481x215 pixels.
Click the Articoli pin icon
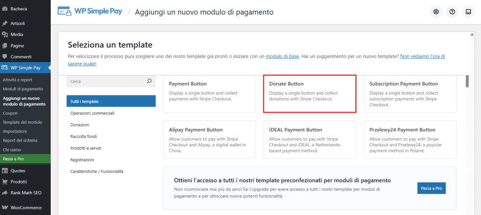tap(5, 24)
